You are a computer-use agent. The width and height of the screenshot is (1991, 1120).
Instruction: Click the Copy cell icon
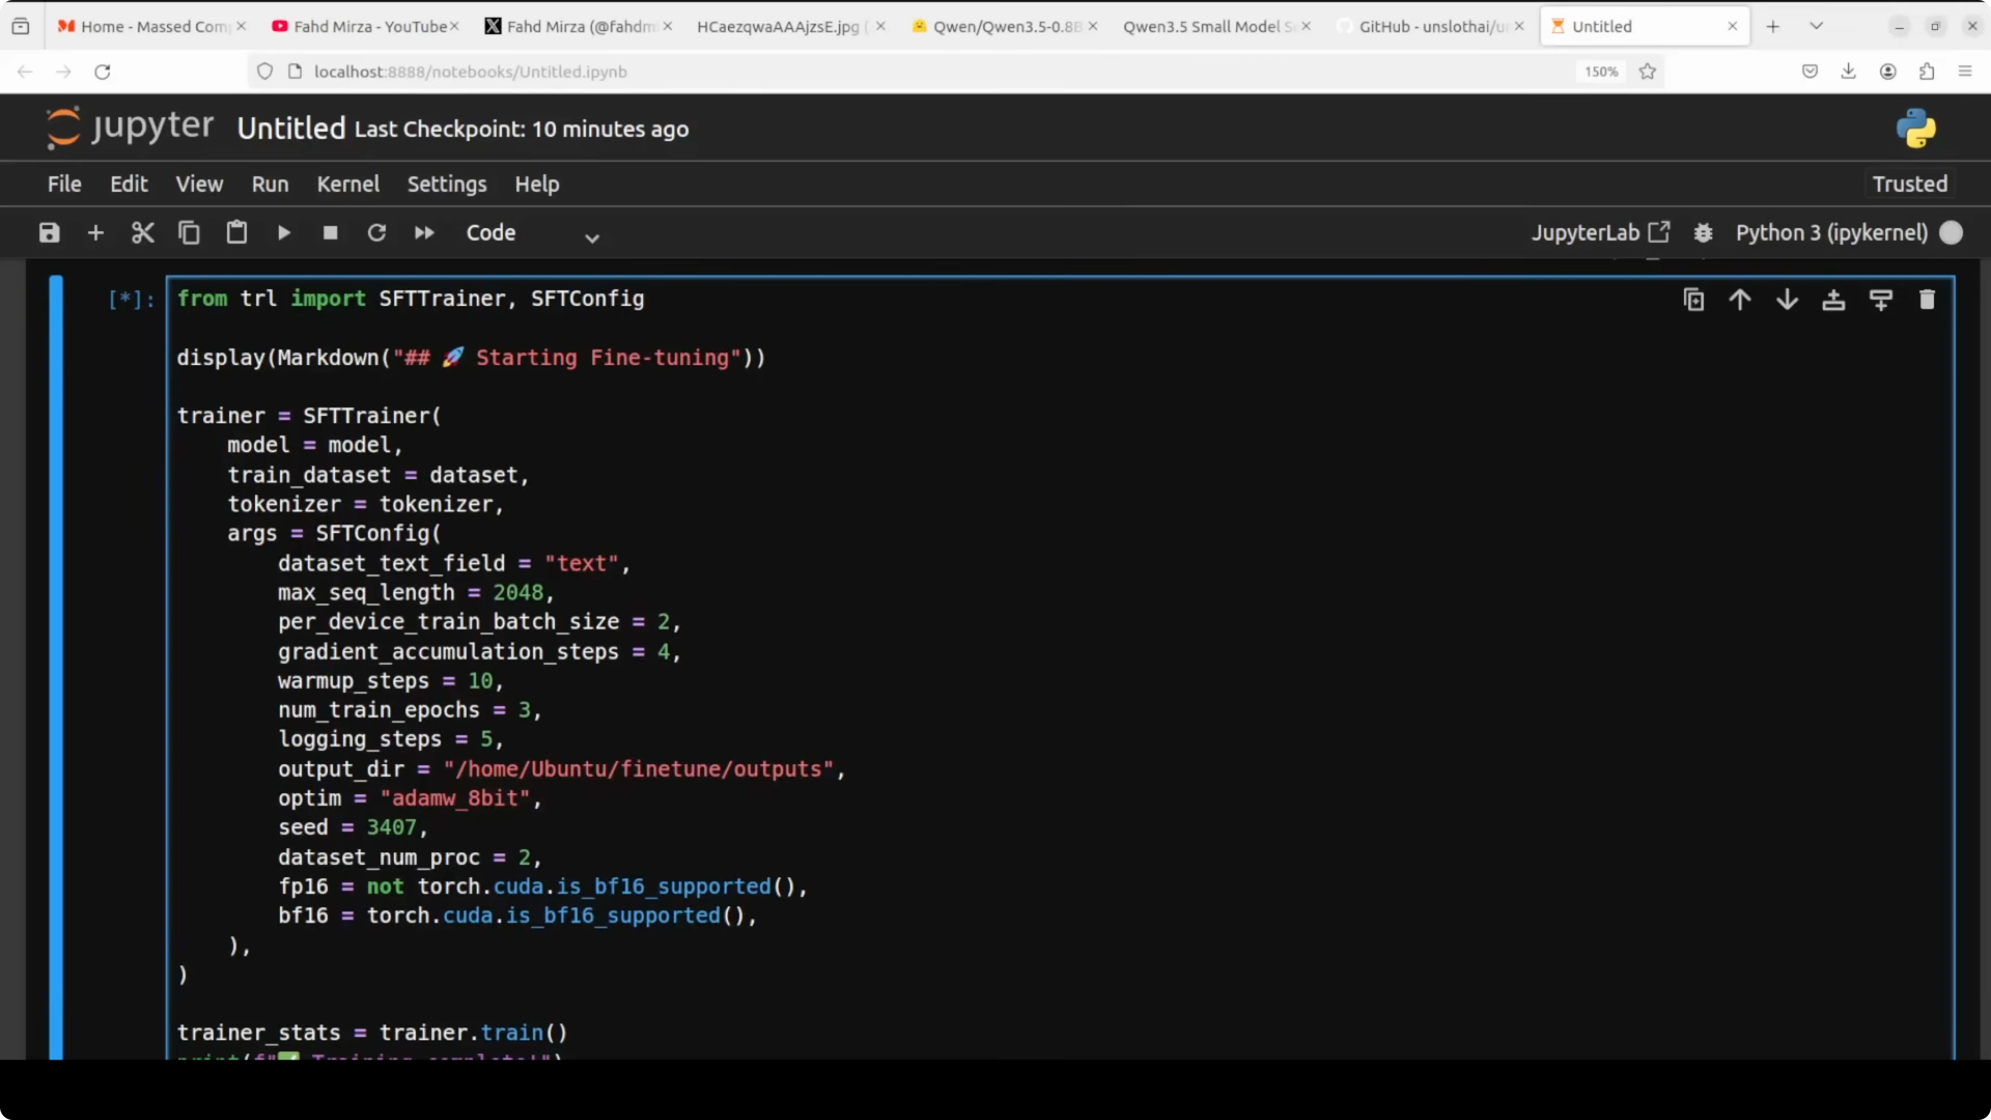pyautogui.click(x=189, y=232)
